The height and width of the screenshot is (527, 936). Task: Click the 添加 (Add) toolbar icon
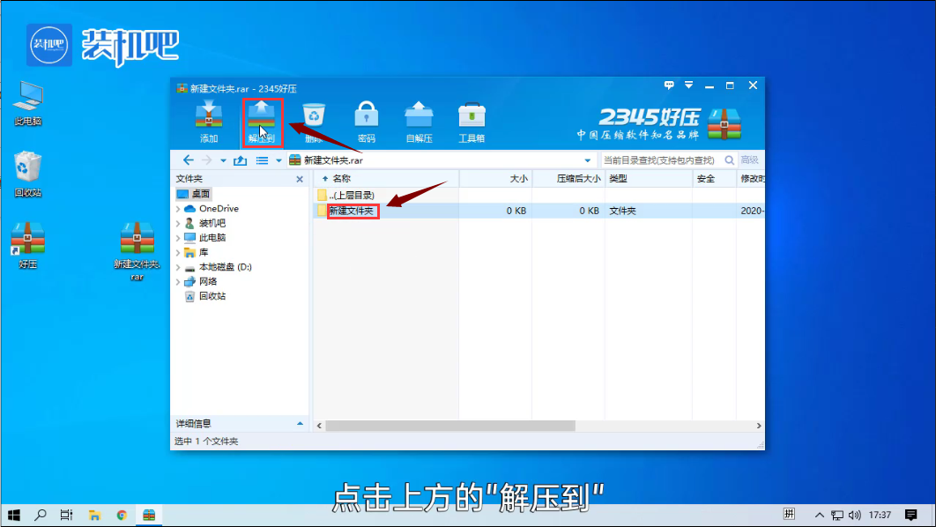(x=209, y=122)
